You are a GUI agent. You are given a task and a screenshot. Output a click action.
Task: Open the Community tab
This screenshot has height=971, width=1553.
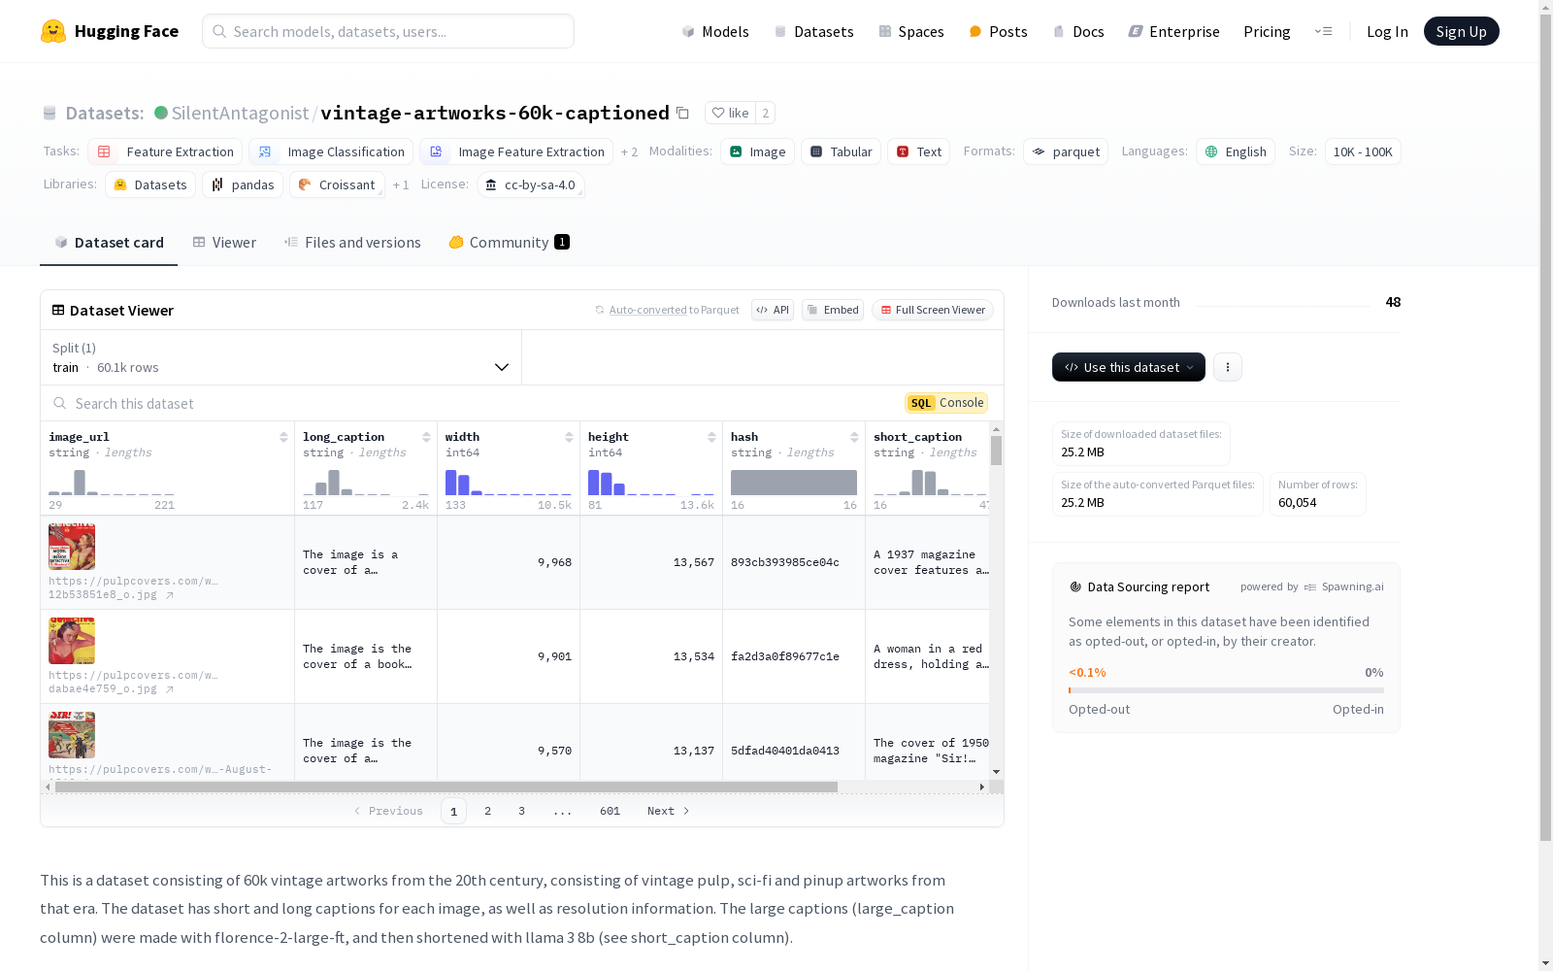click(509, 243)
